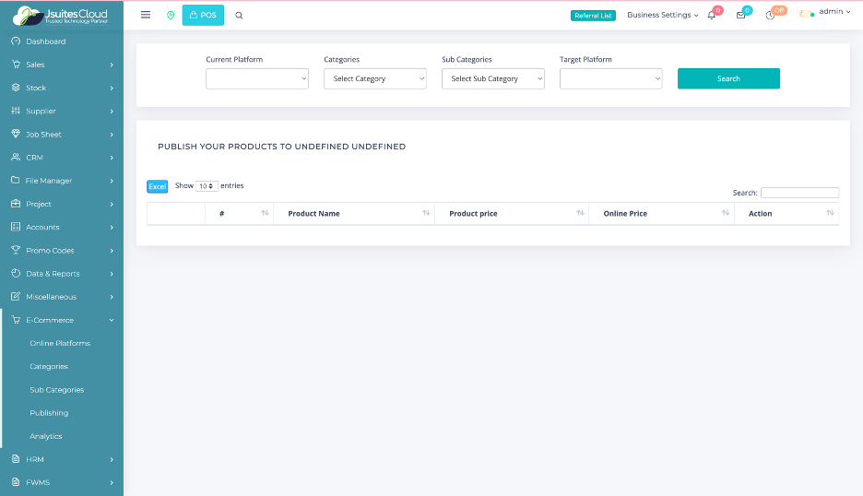Open the search magnifier icon in header
Viewport: 863px width, 496px height.
pos(240,15)
